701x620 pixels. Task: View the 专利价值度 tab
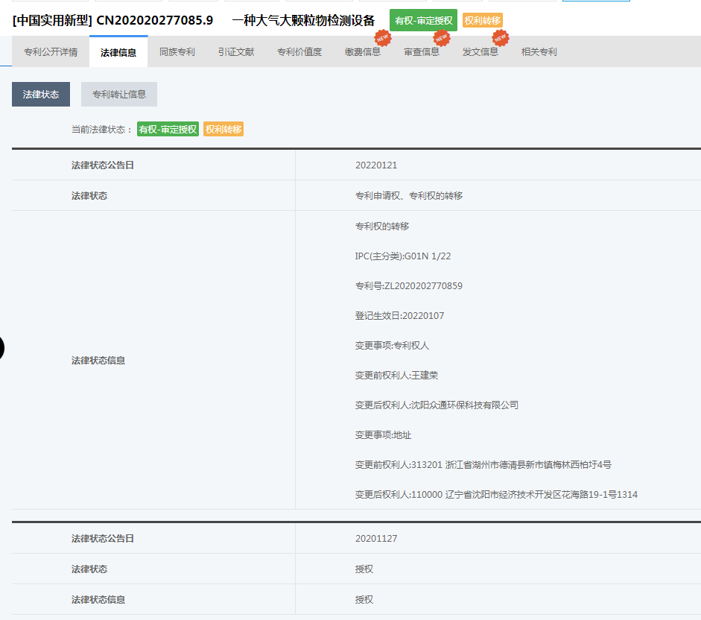pyautogui.click(x=299, y=52)
